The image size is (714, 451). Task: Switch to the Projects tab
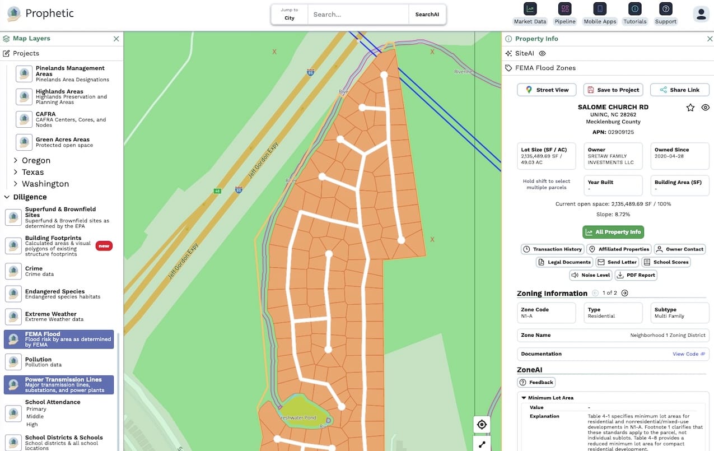click(23, 52)
